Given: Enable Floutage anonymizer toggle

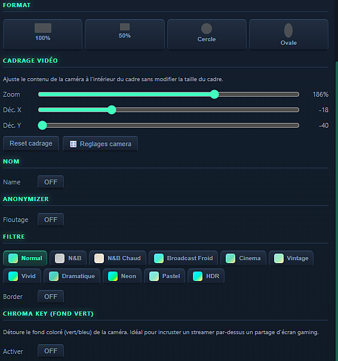Looking at the screenshot, I should coord(51,220).
